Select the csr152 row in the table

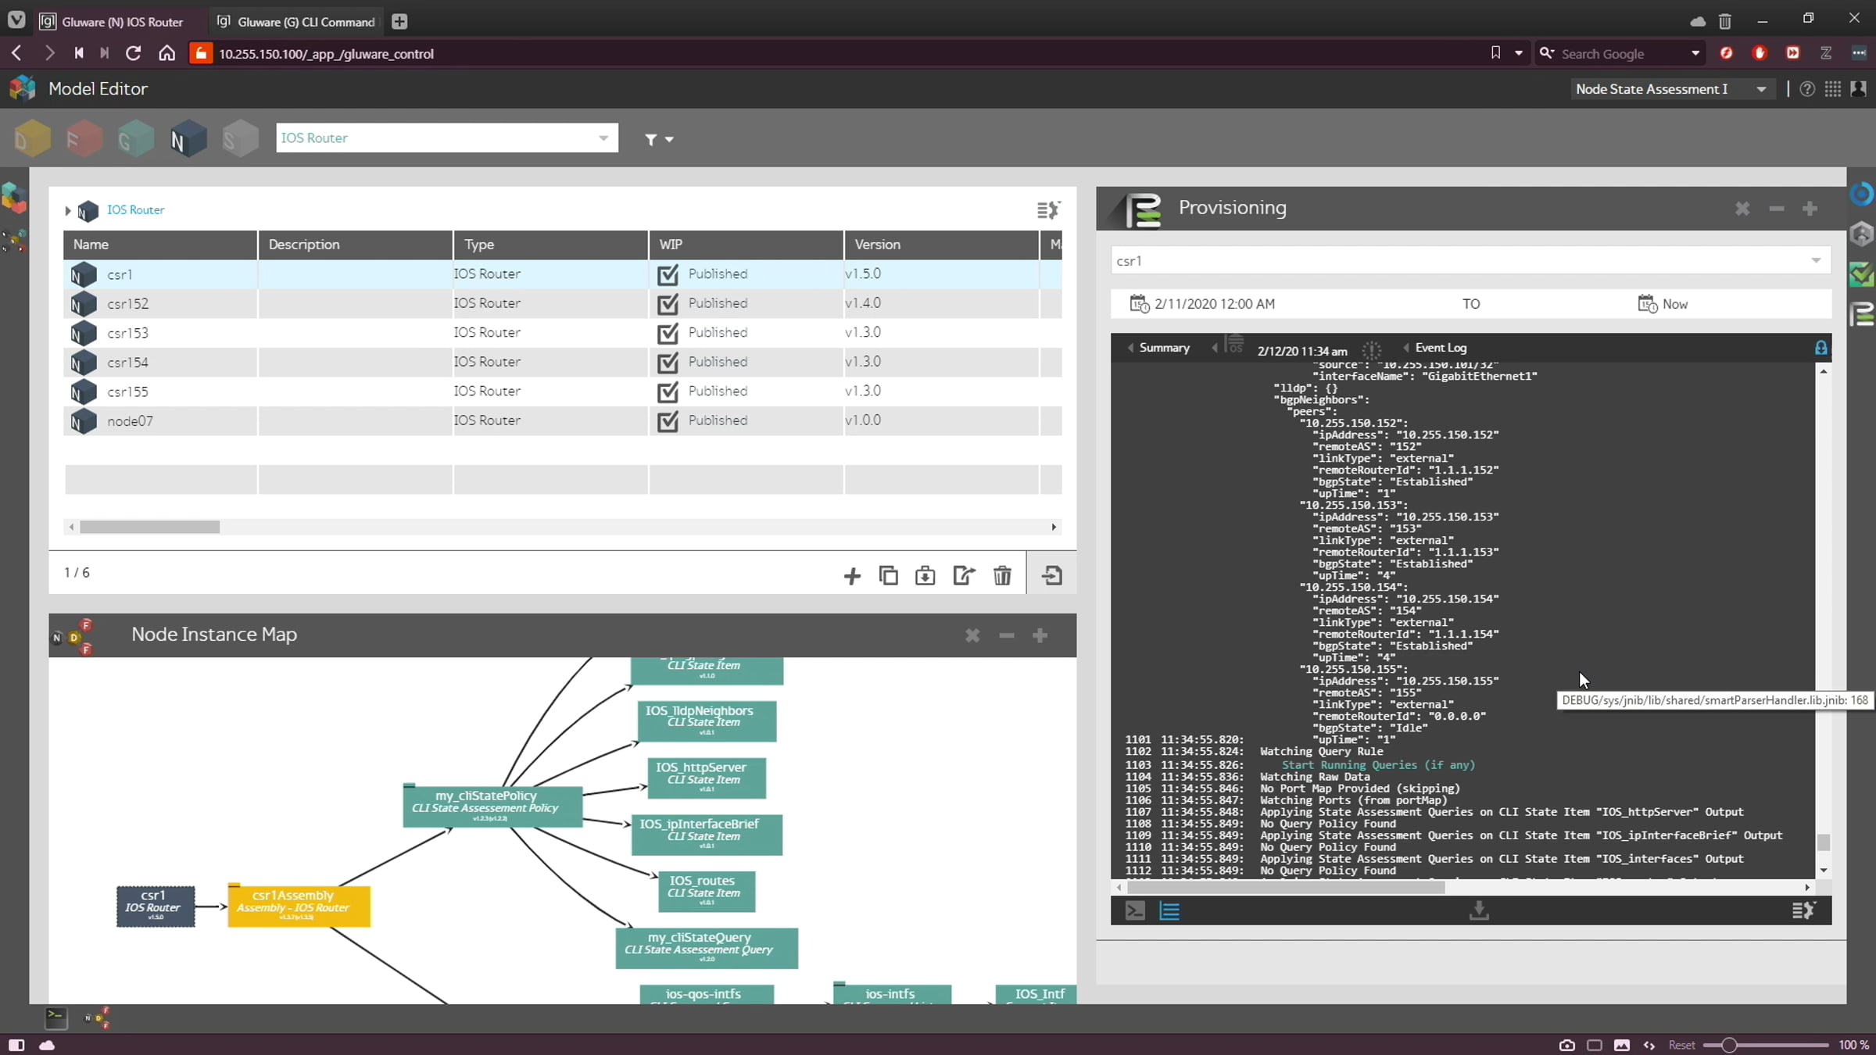(x=128, y=303)
